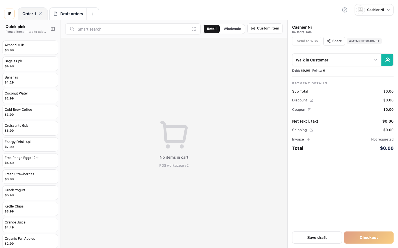Add Coconut Water to the cart
398x248 pixels.
tap(30, 96)
